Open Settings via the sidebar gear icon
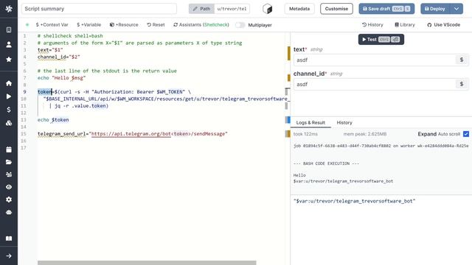Image resolution: width=472 pixels, height=265 pixels. point(9,199)
